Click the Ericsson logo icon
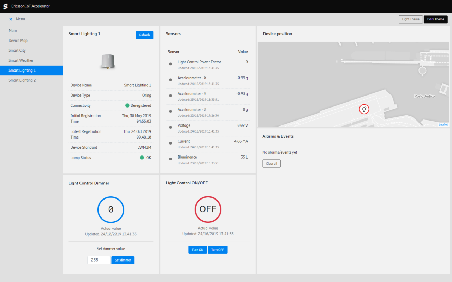 pos(6,6)
